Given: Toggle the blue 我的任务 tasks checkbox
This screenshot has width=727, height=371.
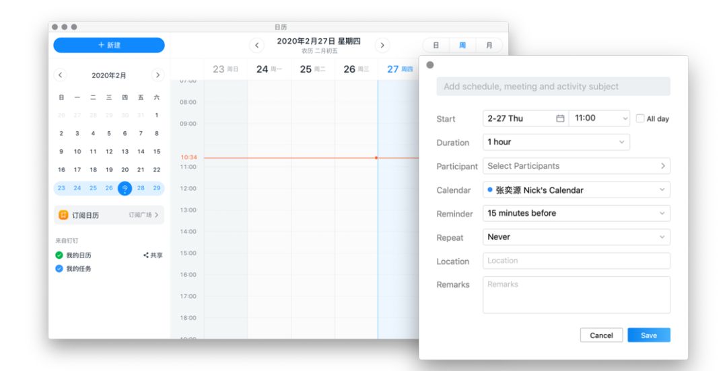Looking at the screenshot, I should tap(59, 269).
